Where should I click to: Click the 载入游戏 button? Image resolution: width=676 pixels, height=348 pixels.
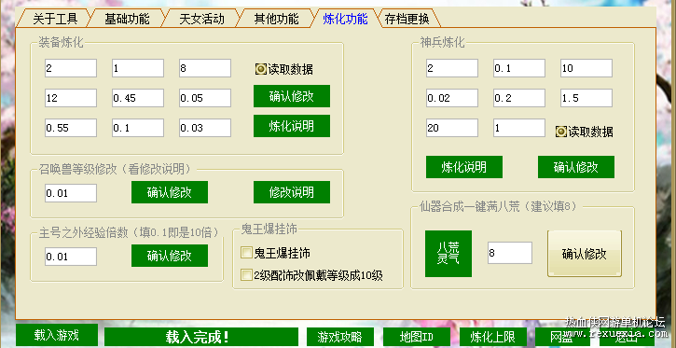57,335
